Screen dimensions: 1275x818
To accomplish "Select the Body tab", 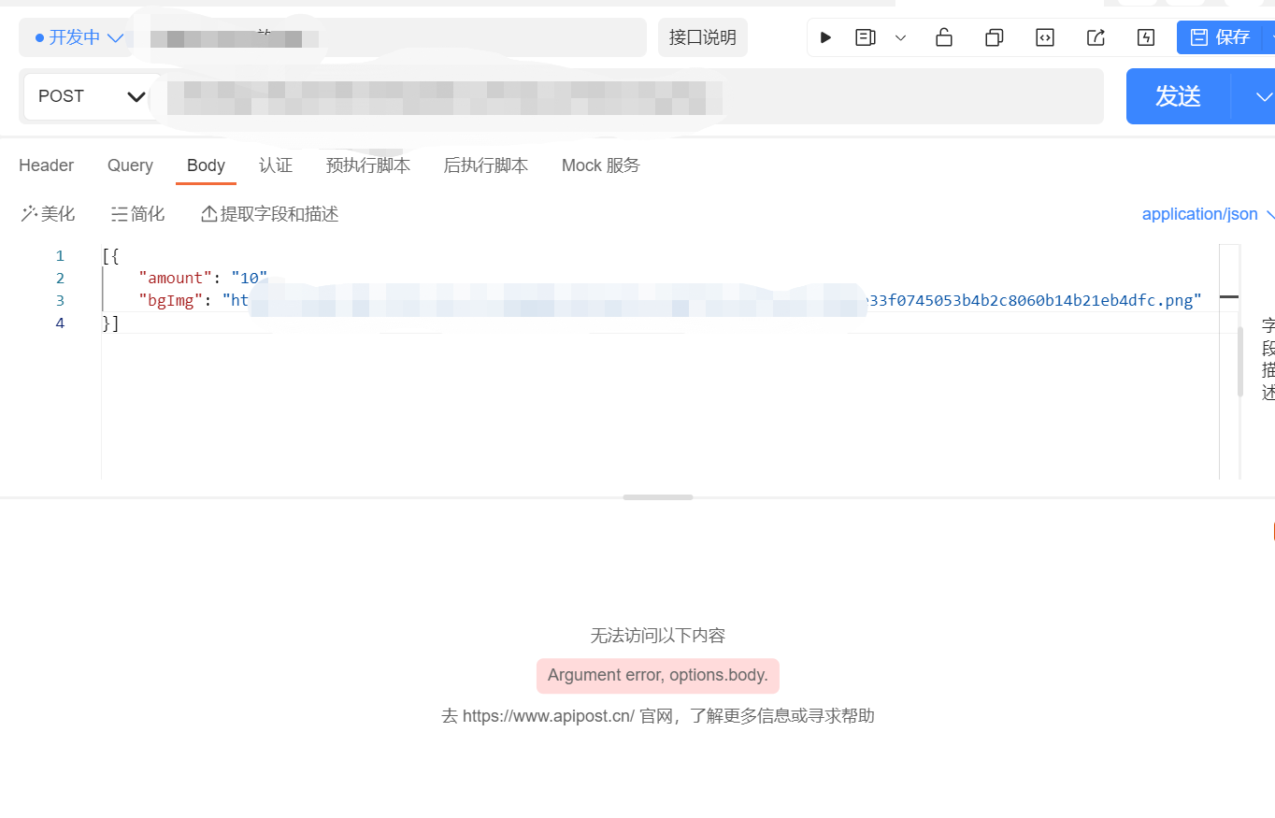I will 206,165.
